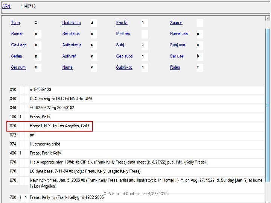Click the Ser num link
This screenshot has height=203, width=271.
(18, 67)
